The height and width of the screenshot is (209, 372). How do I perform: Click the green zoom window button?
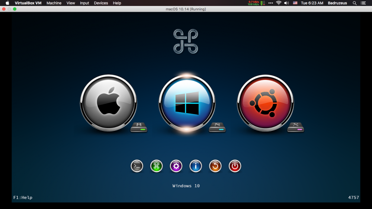point(15,9)
